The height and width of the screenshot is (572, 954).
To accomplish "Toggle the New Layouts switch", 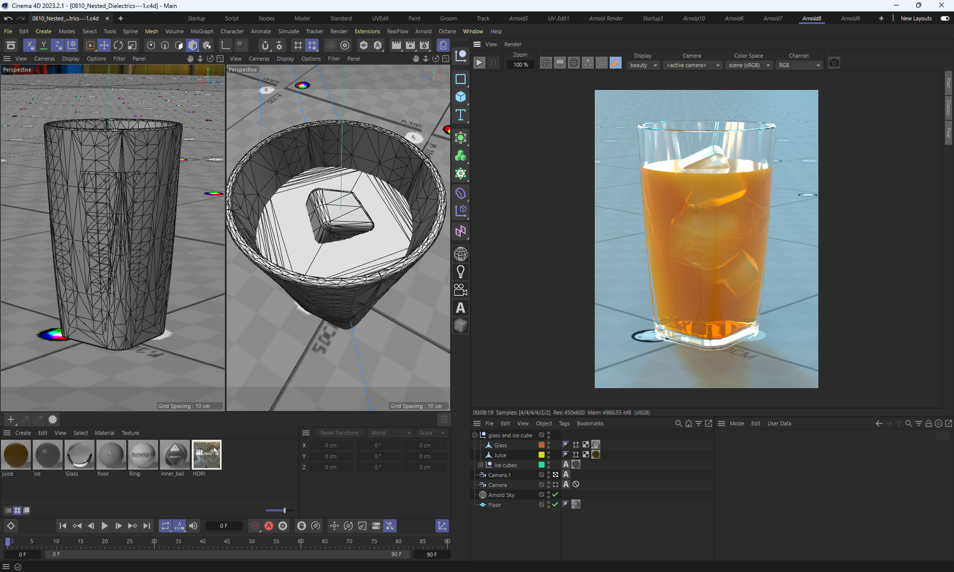I will point(945,18).
